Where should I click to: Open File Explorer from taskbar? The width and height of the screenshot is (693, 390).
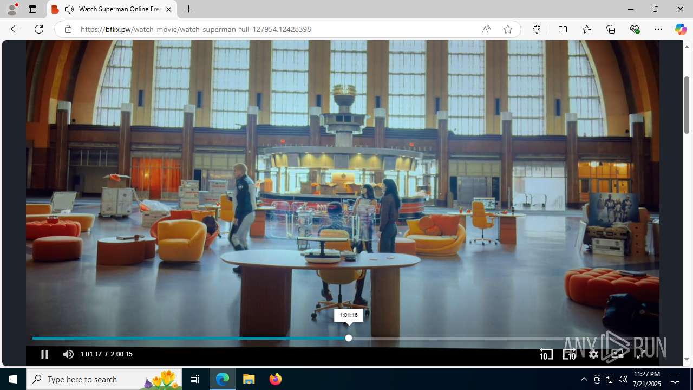[x=249, y=379]
